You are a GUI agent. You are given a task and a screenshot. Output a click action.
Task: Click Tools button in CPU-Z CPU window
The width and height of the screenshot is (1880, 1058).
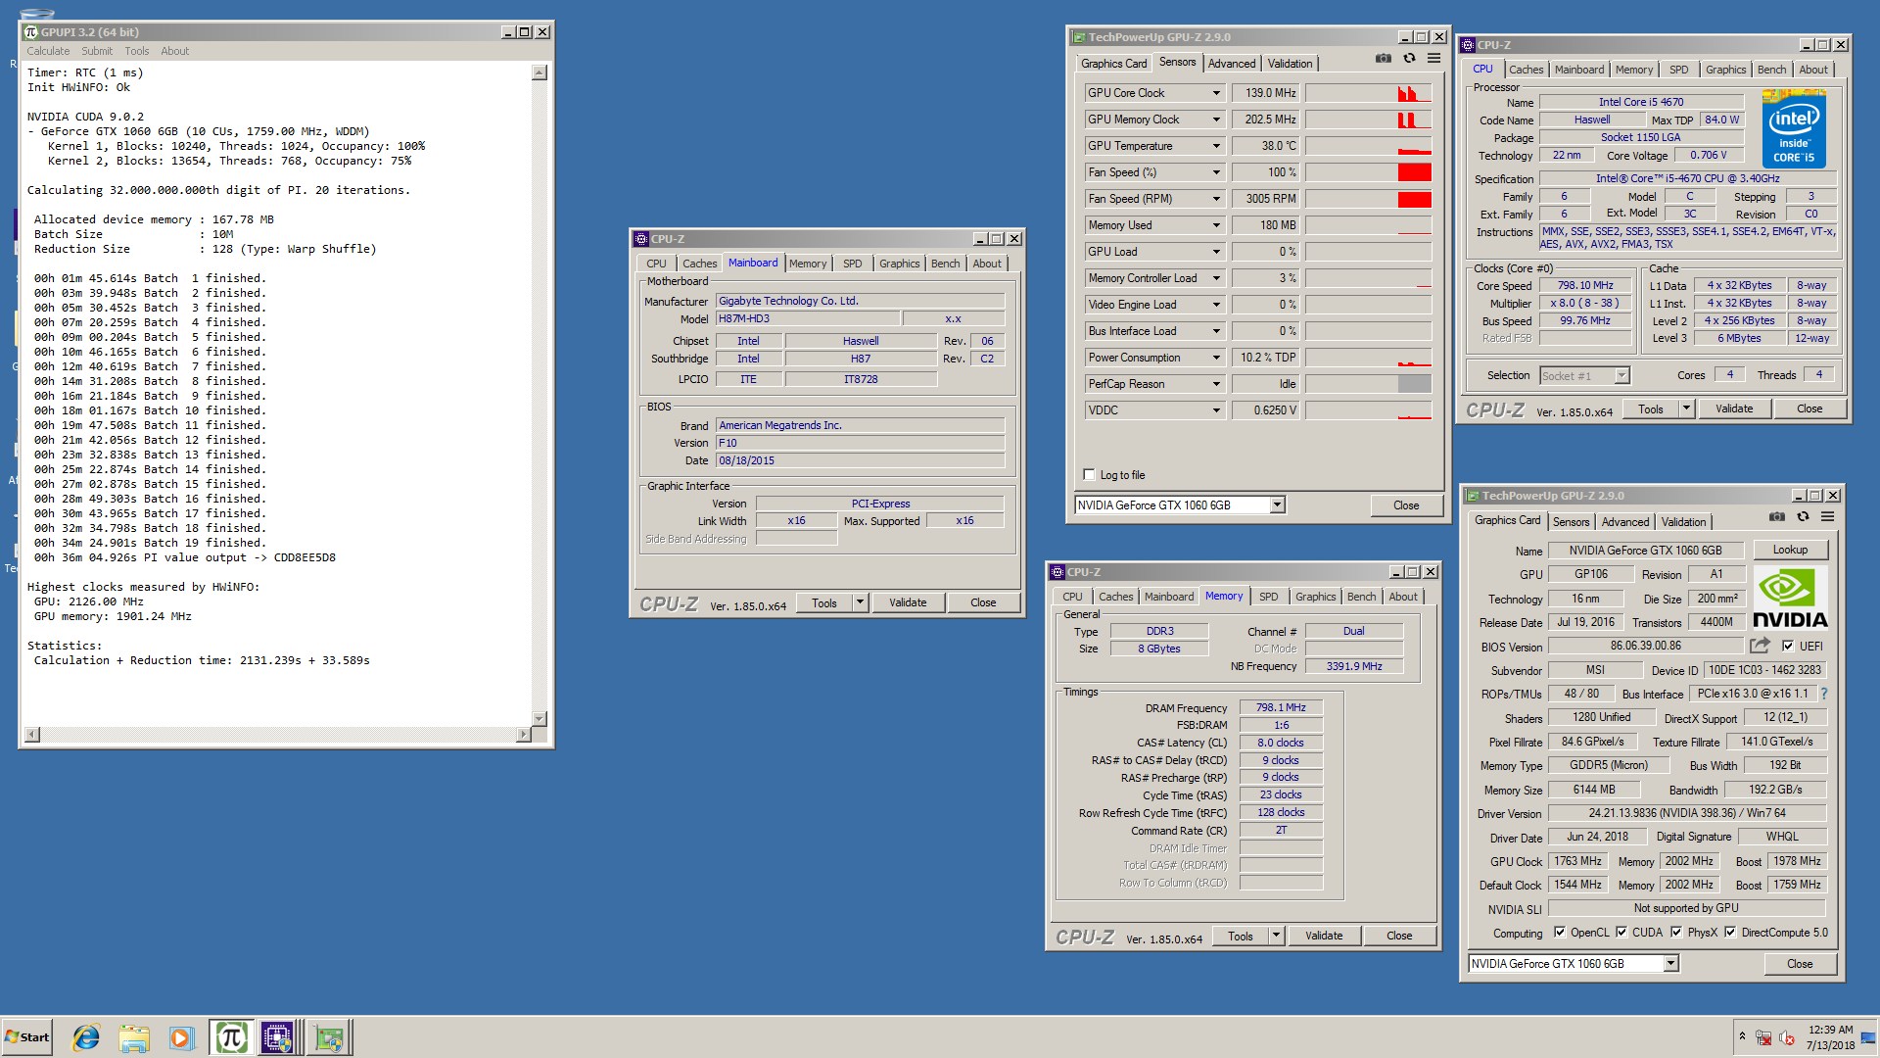coord(1651,409)
